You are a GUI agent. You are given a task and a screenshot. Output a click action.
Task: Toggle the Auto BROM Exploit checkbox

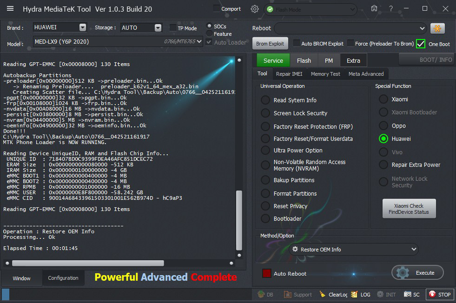coord(297,44)
